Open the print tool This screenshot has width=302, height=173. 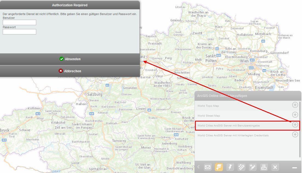pyautogui.click(x=263, y=167)
